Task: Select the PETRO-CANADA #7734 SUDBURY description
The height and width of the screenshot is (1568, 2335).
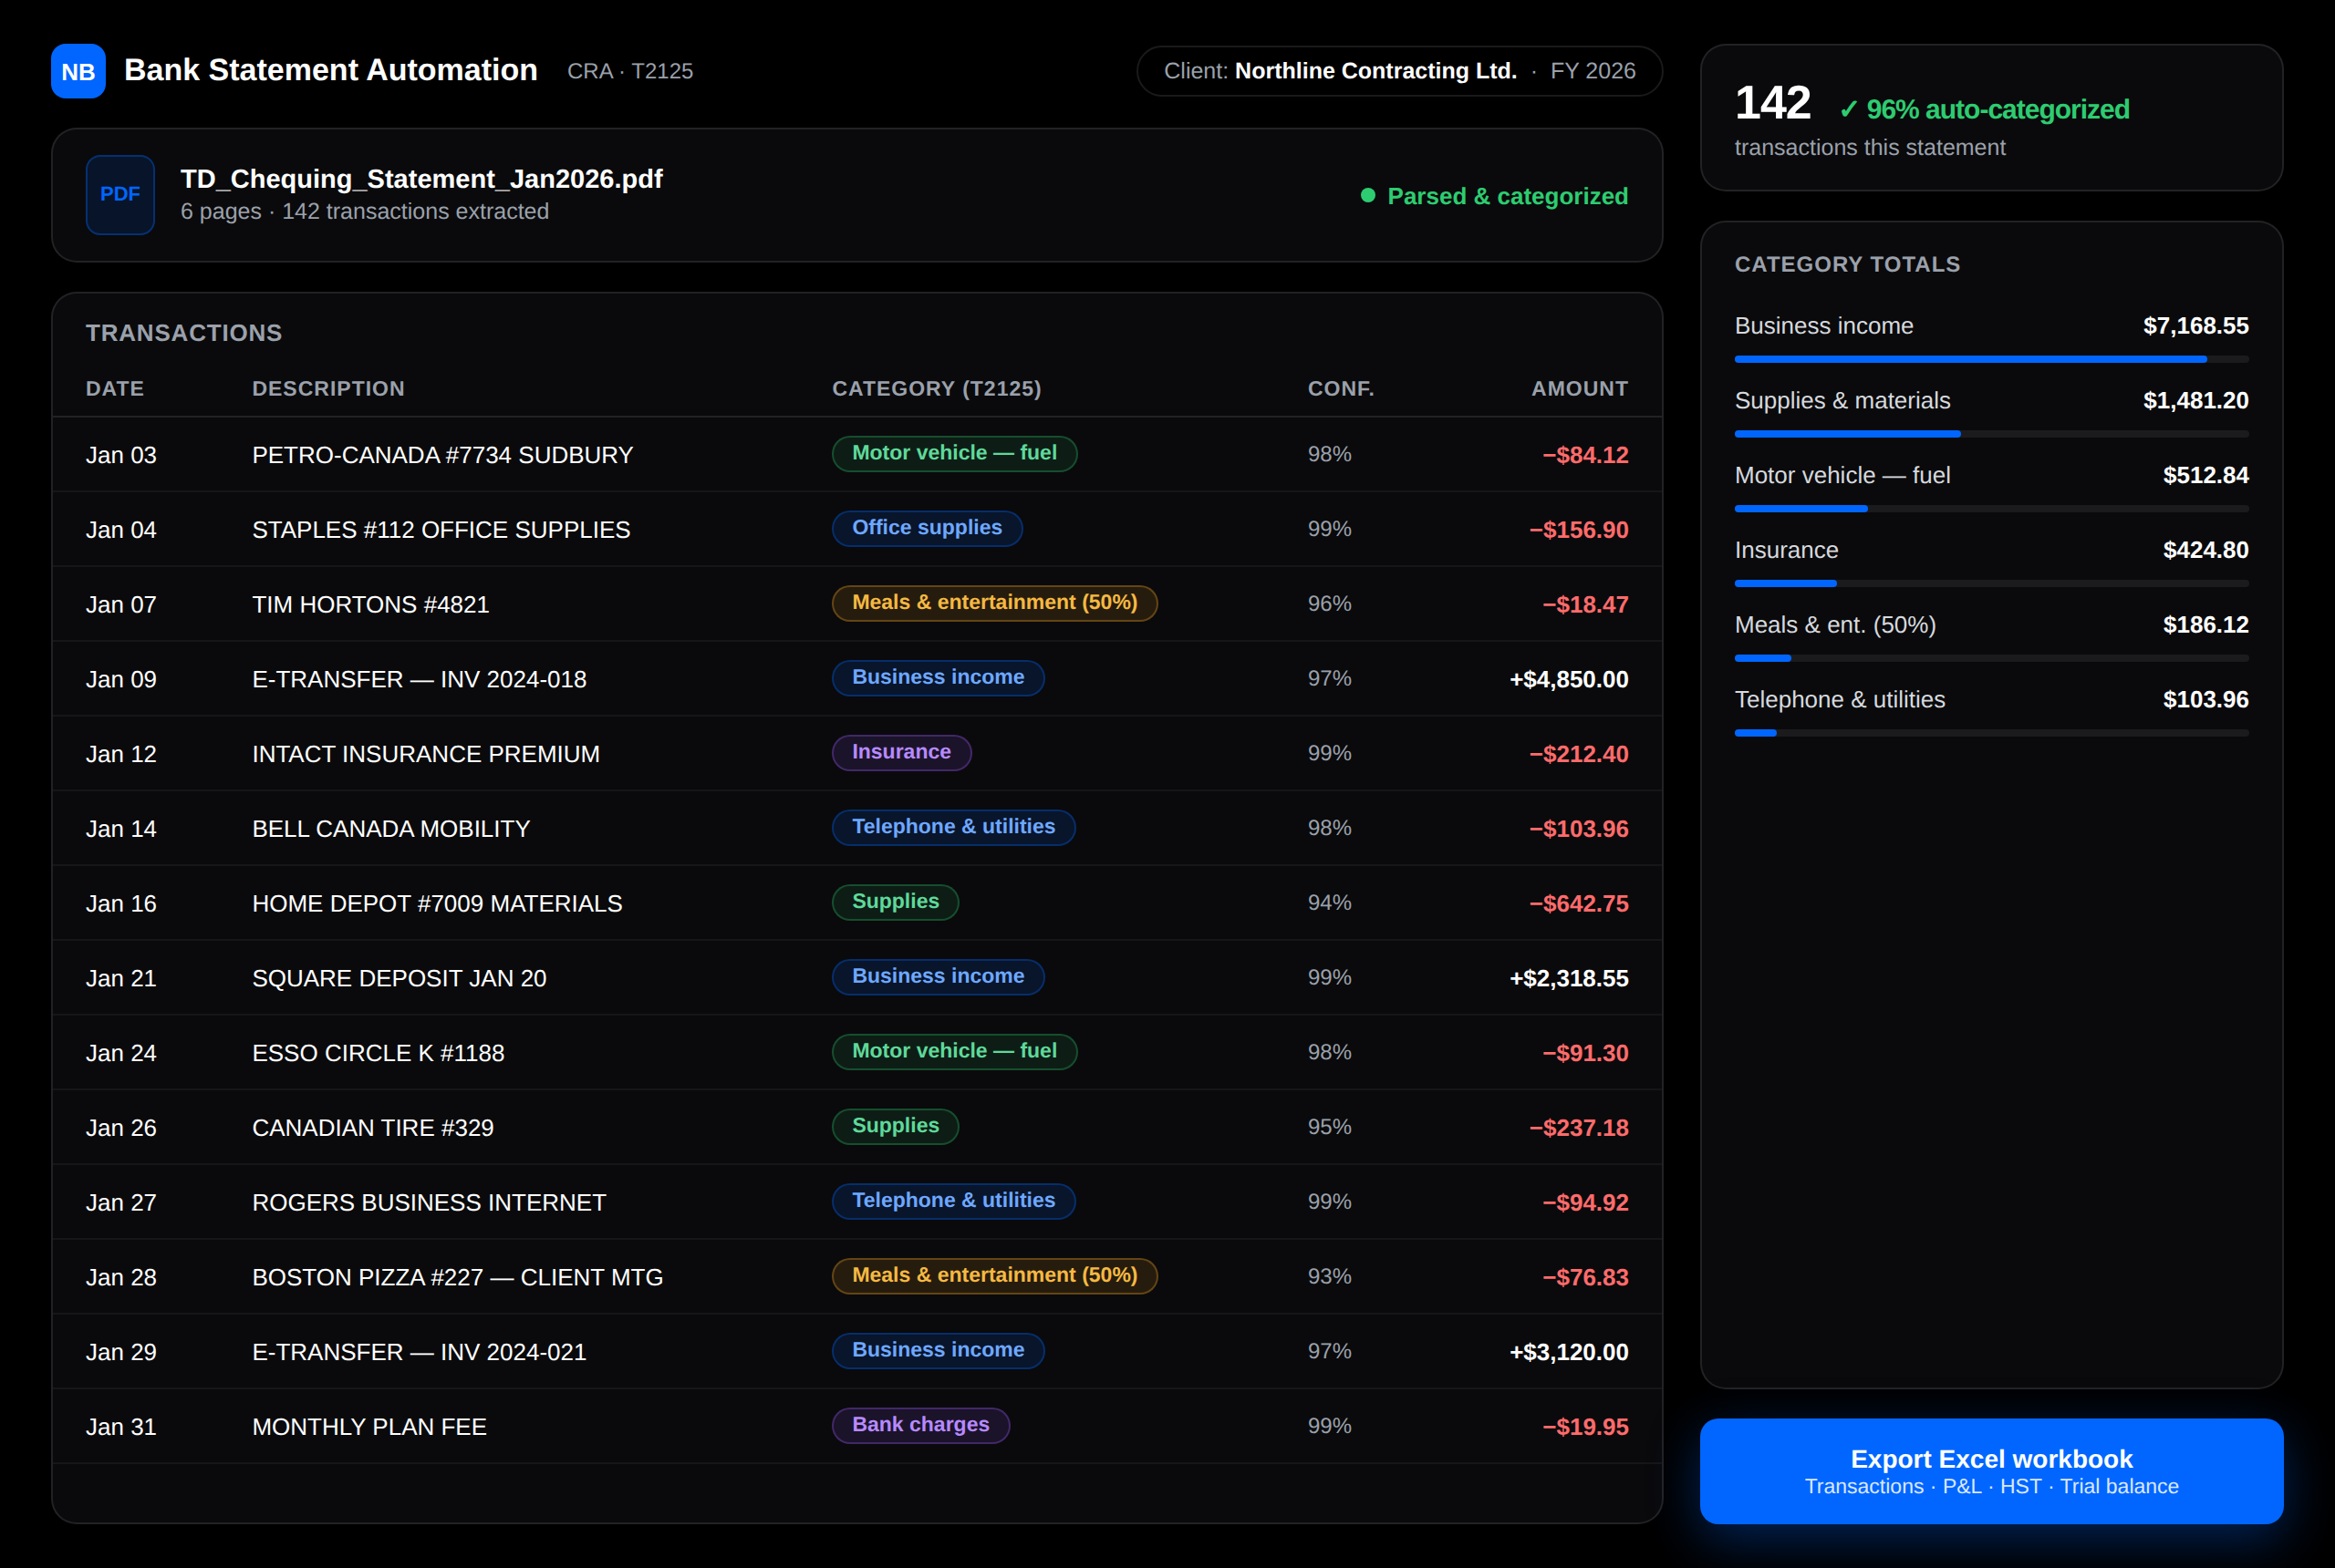Action: [x=442, y=455]
